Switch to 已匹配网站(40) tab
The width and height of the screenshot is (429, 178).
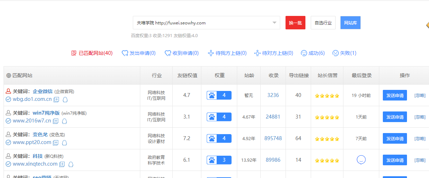92,53
